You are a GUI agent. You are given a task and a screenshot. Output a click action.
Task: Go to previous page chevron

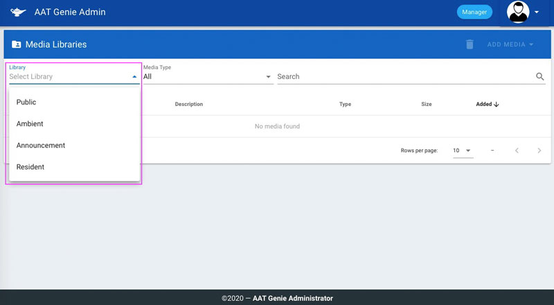(516, 150)
